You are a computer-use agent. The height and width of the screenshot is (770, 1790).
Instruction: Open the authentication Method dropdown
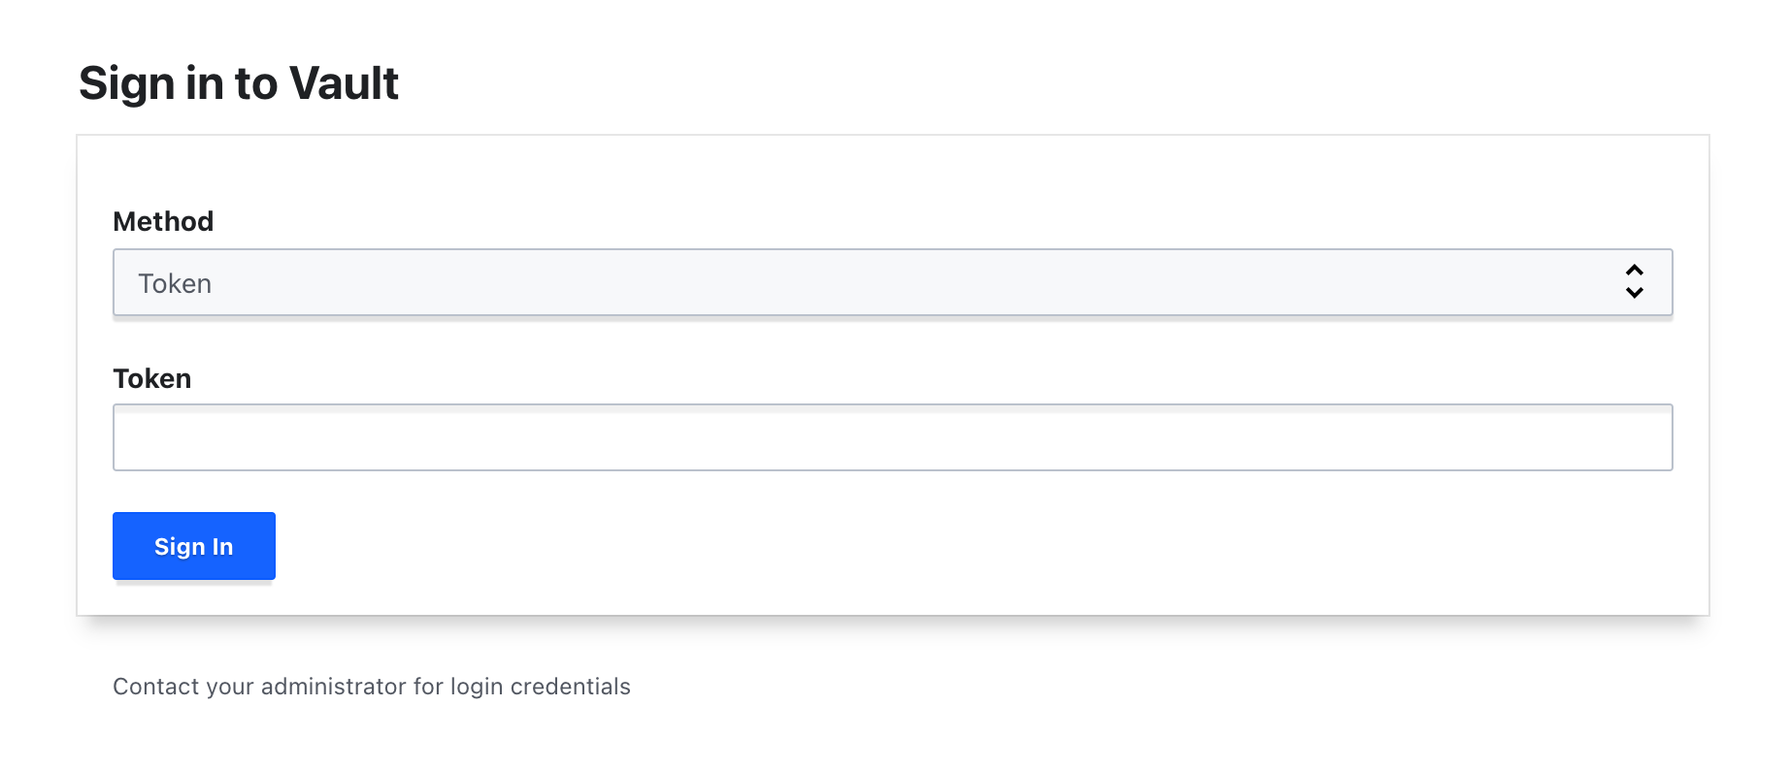893,283
